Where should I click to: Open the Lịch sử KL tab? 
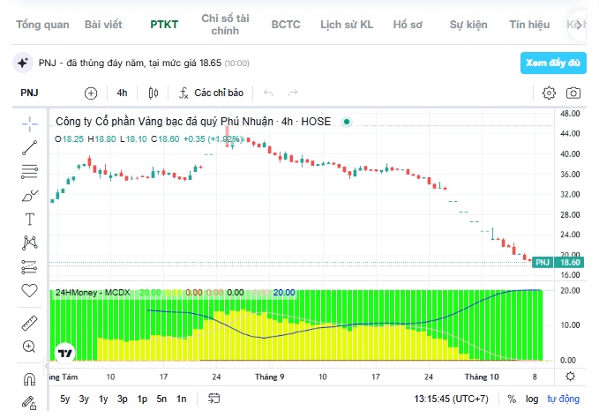pyautogui.click(x=347, y=25)
